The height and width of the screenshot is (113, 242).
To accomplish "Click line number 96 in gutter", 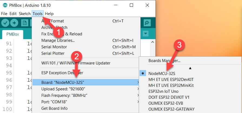I will pyautogui.click(x=9, y=80).
